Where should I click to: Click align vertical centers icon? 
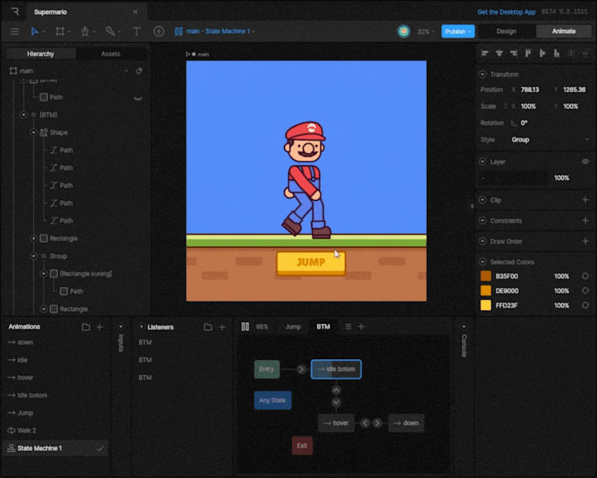(x=543, y=53)
